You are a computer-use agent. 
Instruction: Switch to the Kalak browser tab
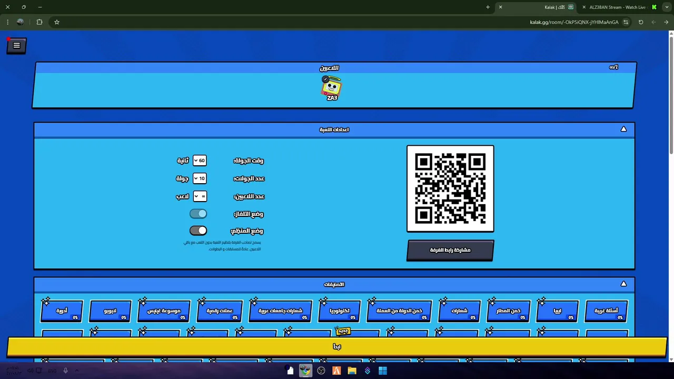(537, 7)
